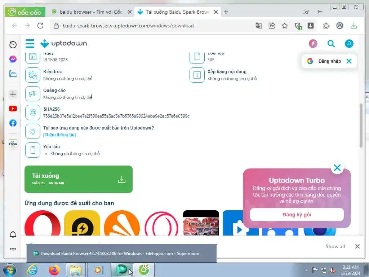Open YouTube from the sidebar
369x277 pixels.
(x=13, y=109)
